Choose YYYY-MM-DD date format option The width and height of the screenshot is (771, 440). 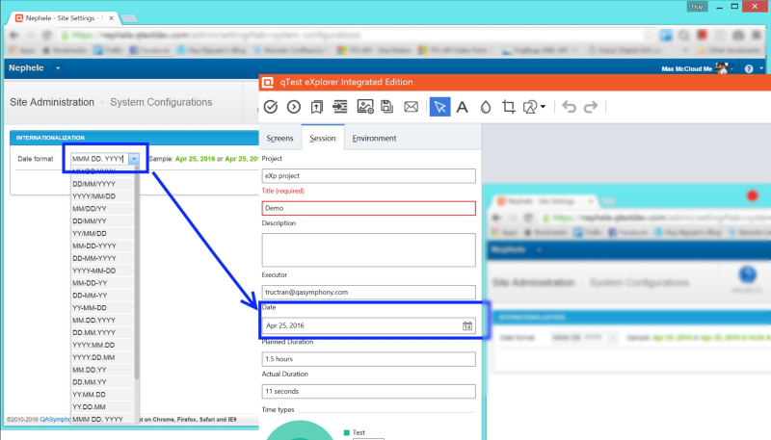coord(102,271)
